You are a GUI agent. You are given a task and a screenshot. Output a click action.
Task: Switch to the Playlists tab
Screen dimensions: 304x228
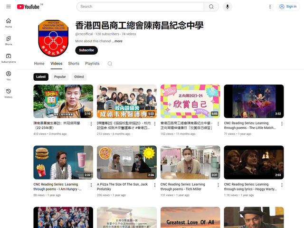coord(92,64)
